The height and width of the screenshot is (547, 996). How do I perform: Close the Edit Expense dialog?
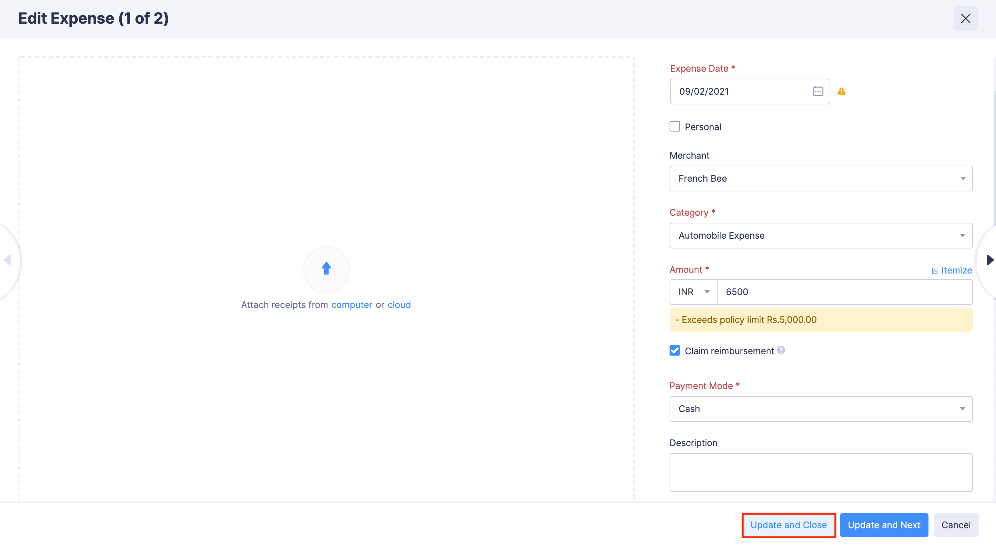point(966,18)
